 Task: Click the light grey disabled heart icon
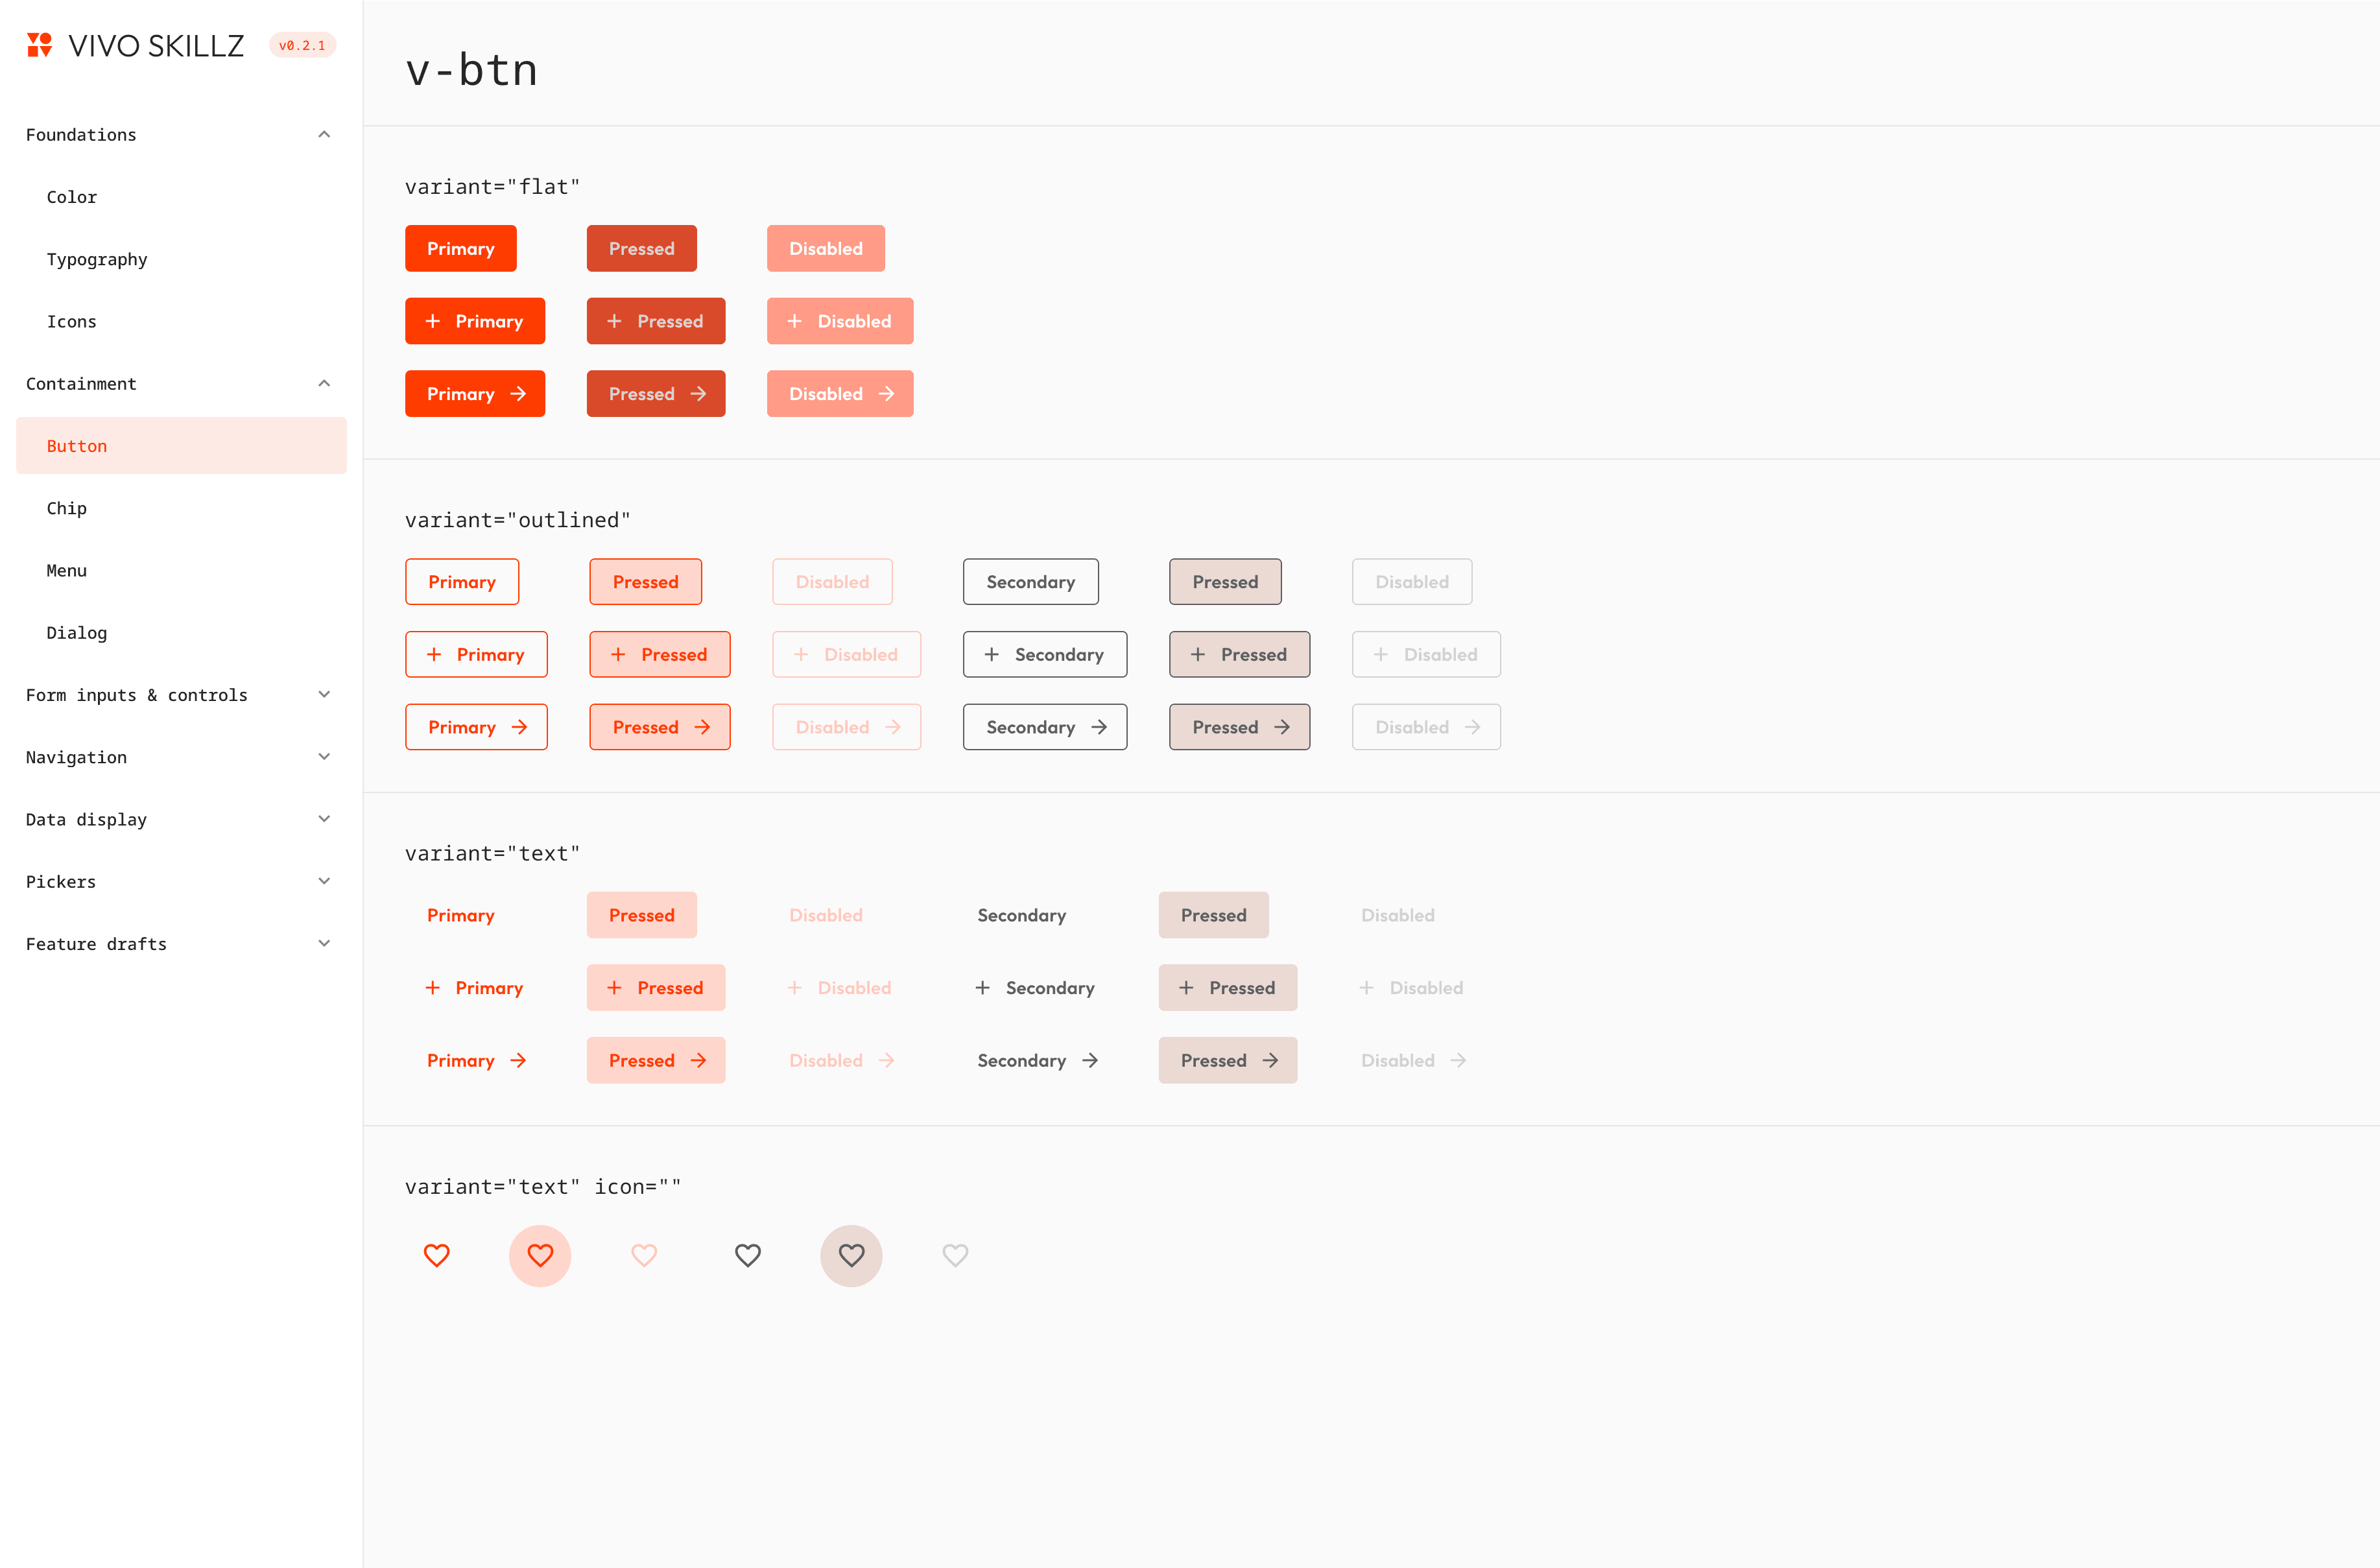[x=956, y=1255]
